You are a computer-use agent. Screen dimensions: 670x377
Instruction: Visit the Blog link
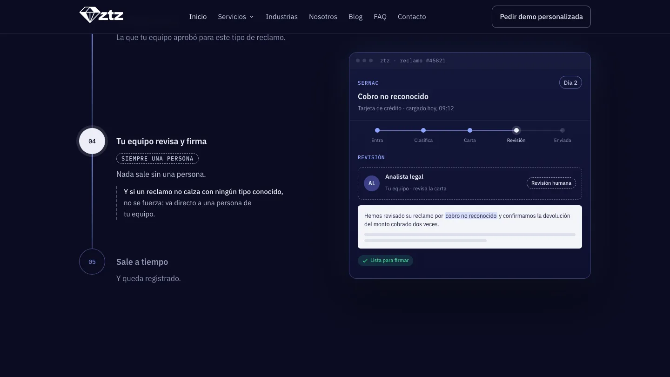[355, 17]
